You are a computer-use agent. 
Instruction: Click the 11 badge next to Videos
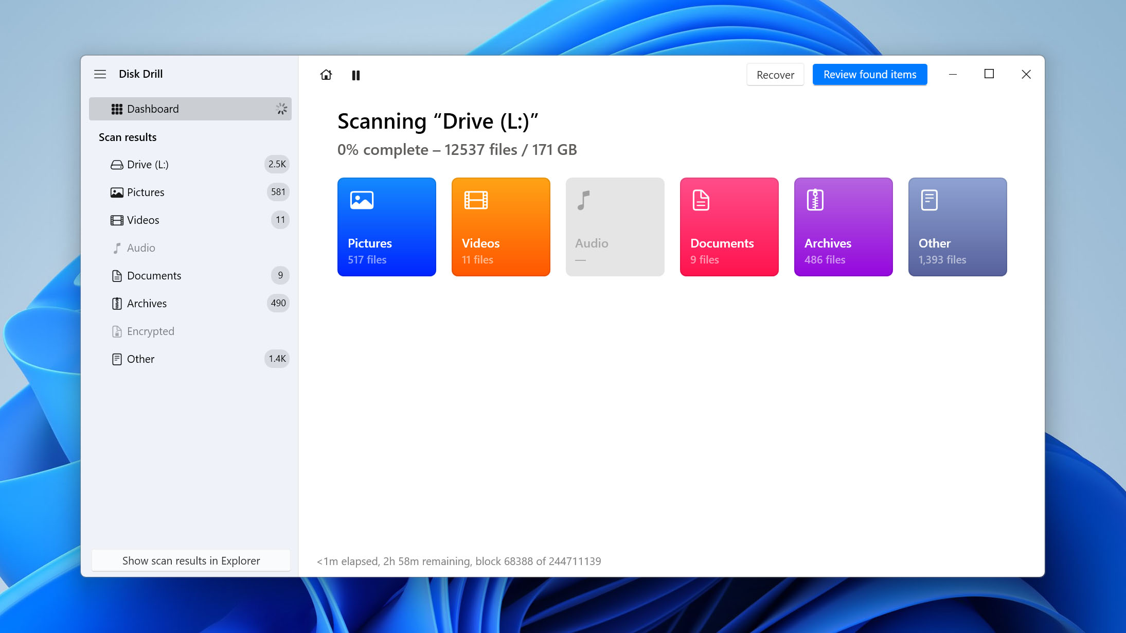(x=280, y=220)
